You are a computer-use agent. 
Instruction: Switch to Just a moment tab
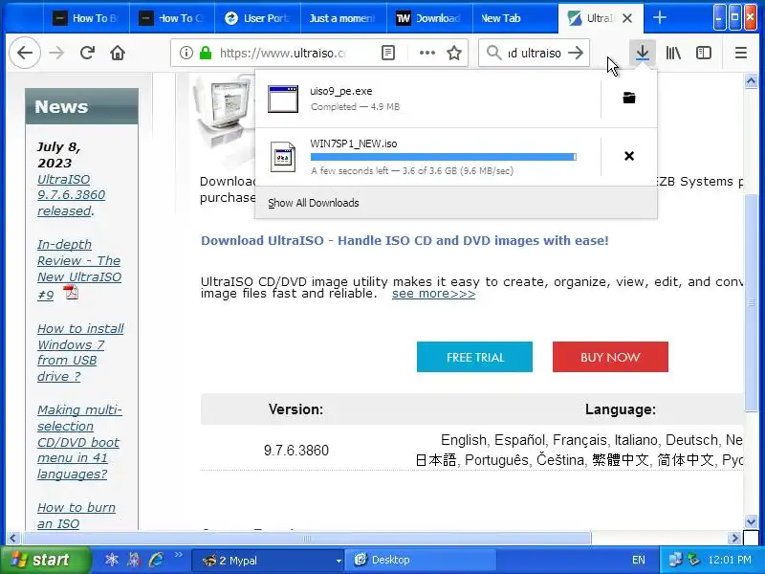343,18
